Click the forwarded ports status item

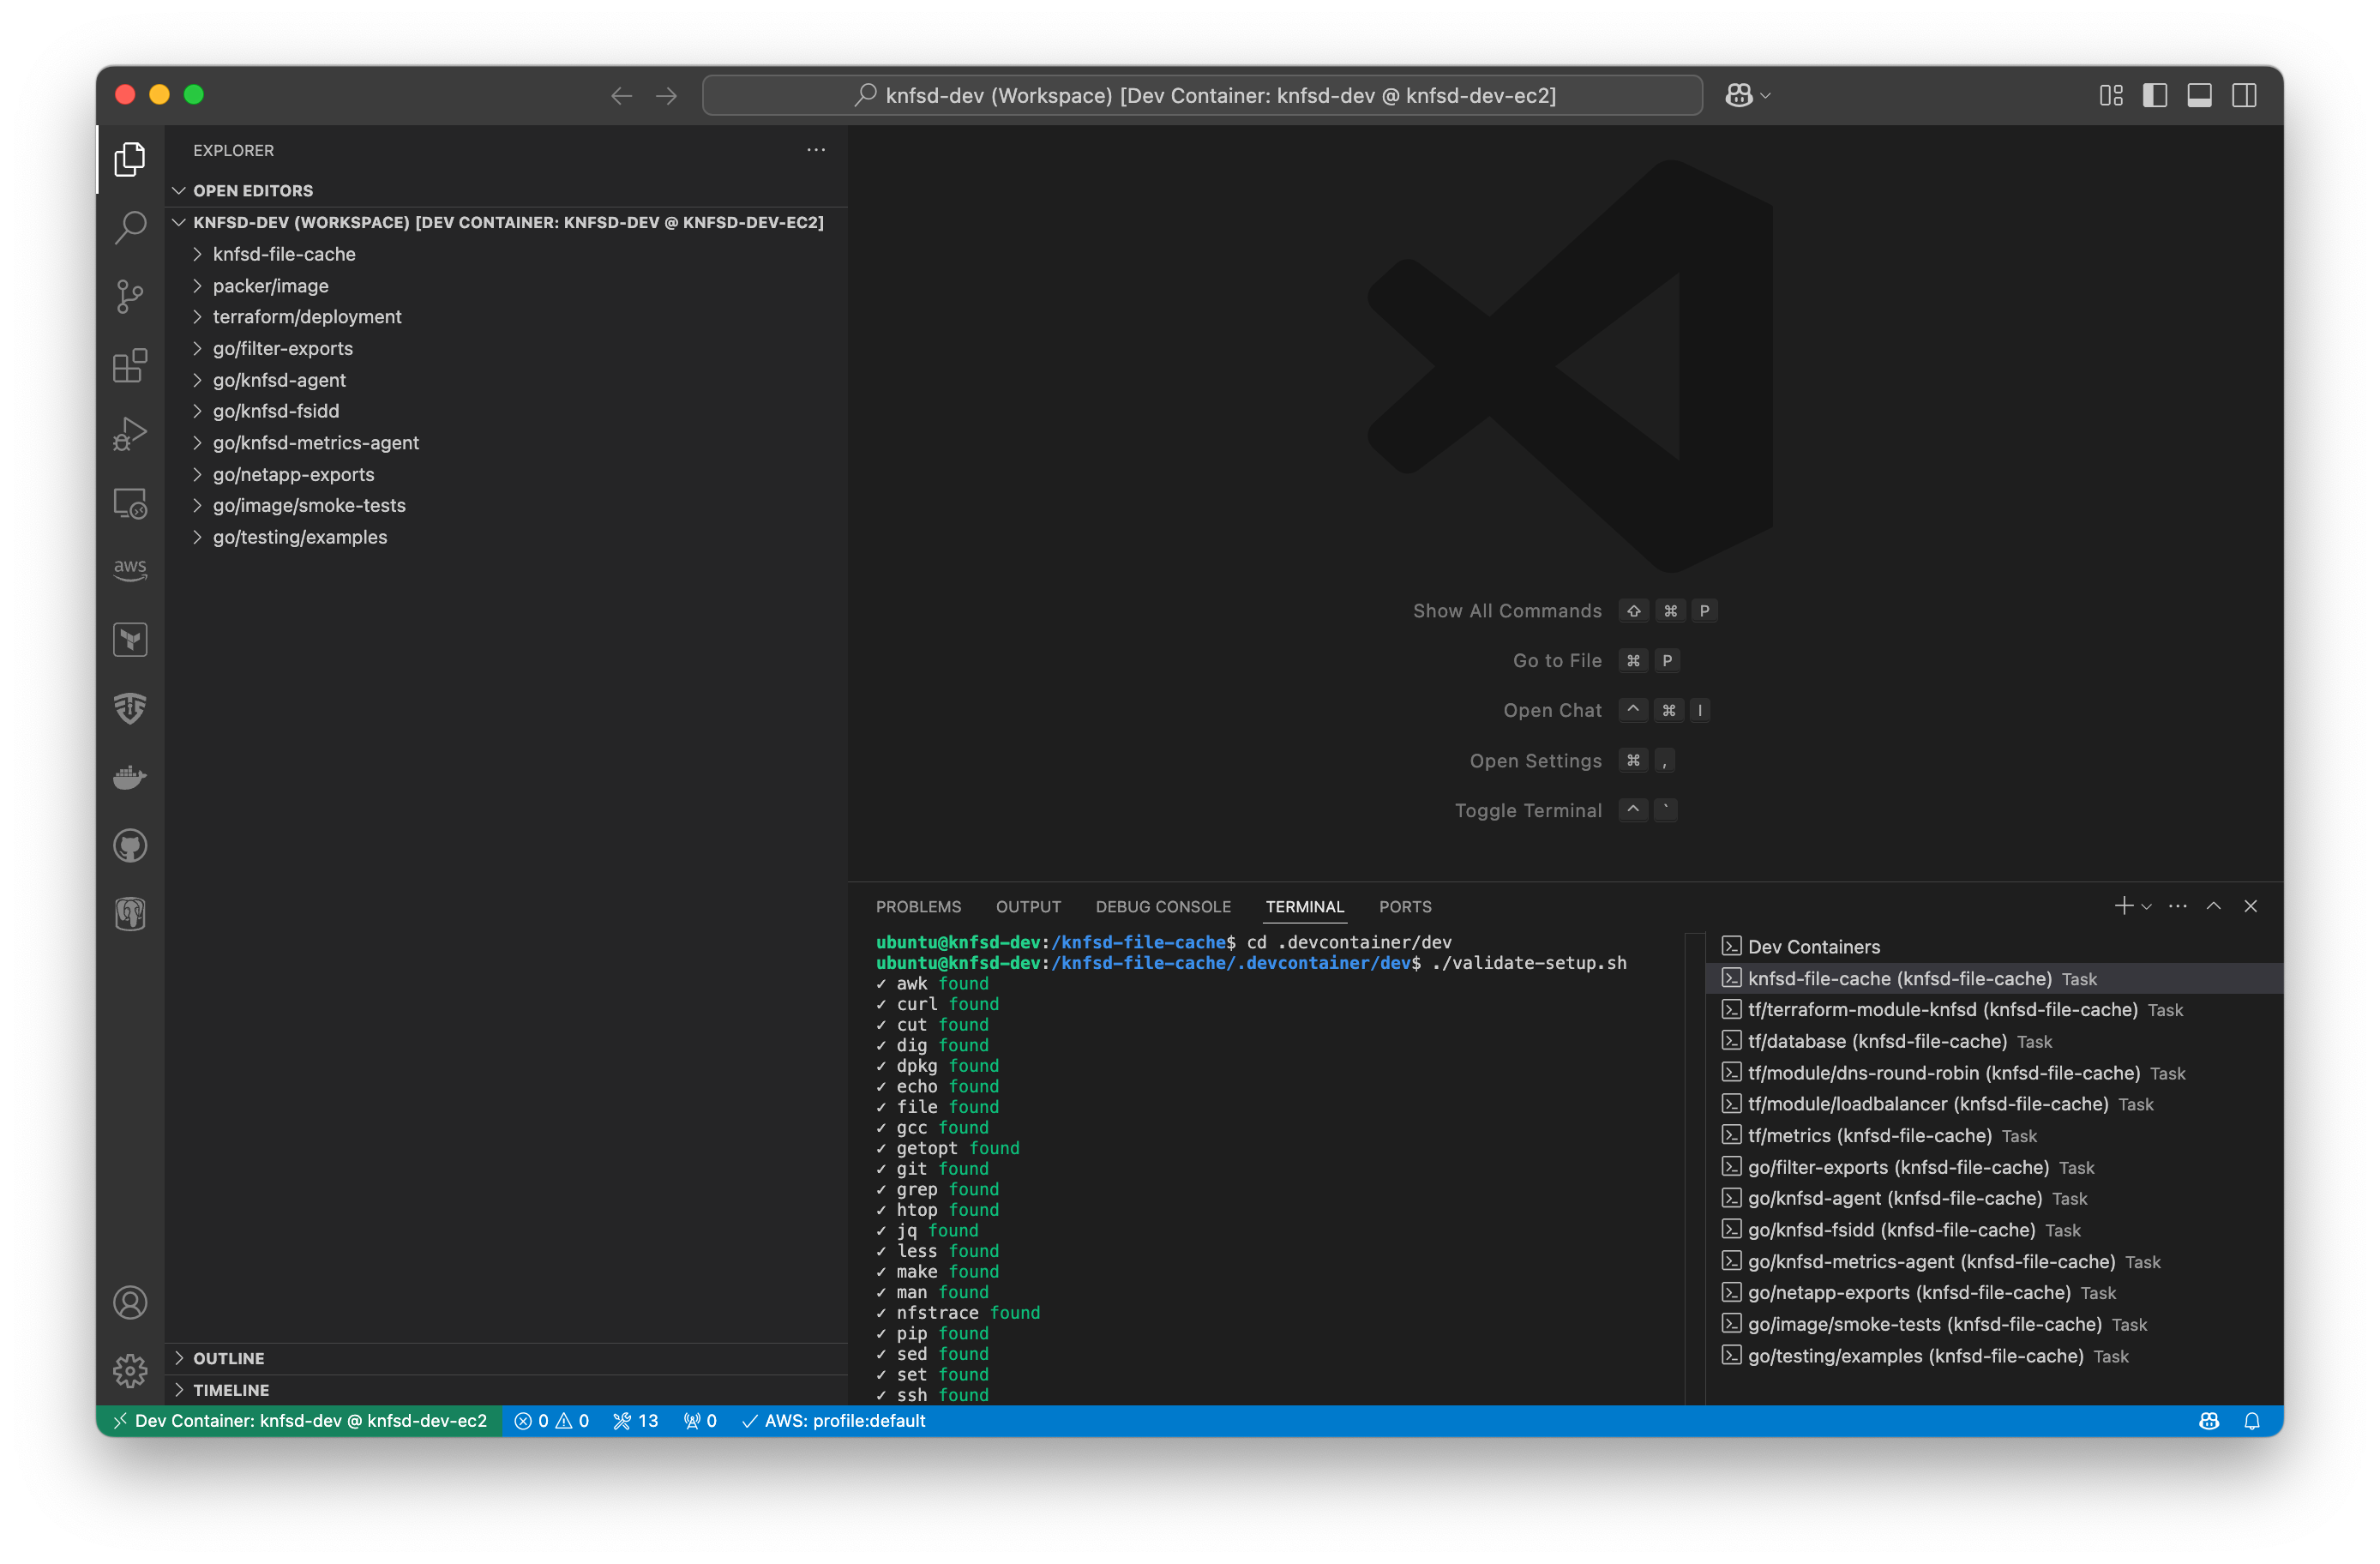coord(700,1421)
